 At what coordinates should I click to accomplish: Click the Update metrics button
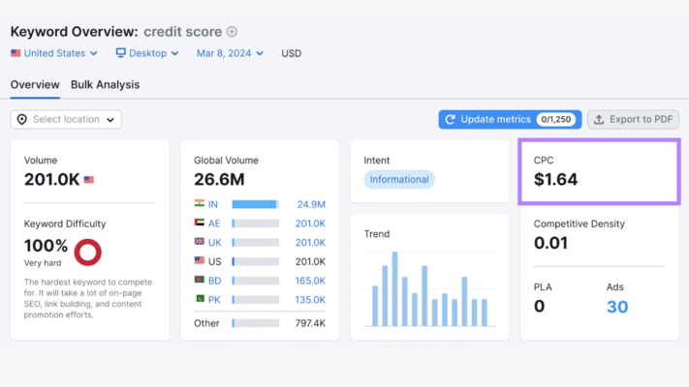point(510,119)
